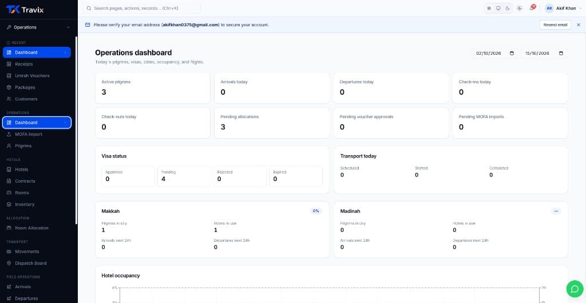Open the chat support bubble
586x303 pixels.
pos(575,289)
